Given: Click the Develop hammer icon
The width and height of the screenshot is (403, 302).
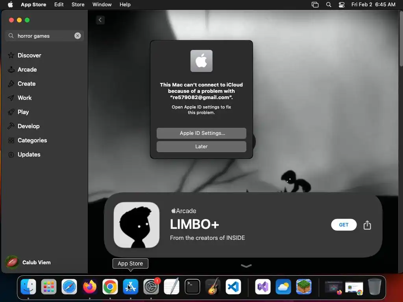Looking at the screenshot, I should [11, 126].
